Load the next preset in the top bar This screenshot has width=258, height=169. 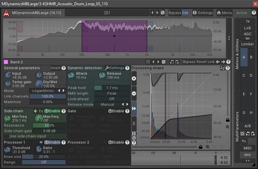coord(157,13)
